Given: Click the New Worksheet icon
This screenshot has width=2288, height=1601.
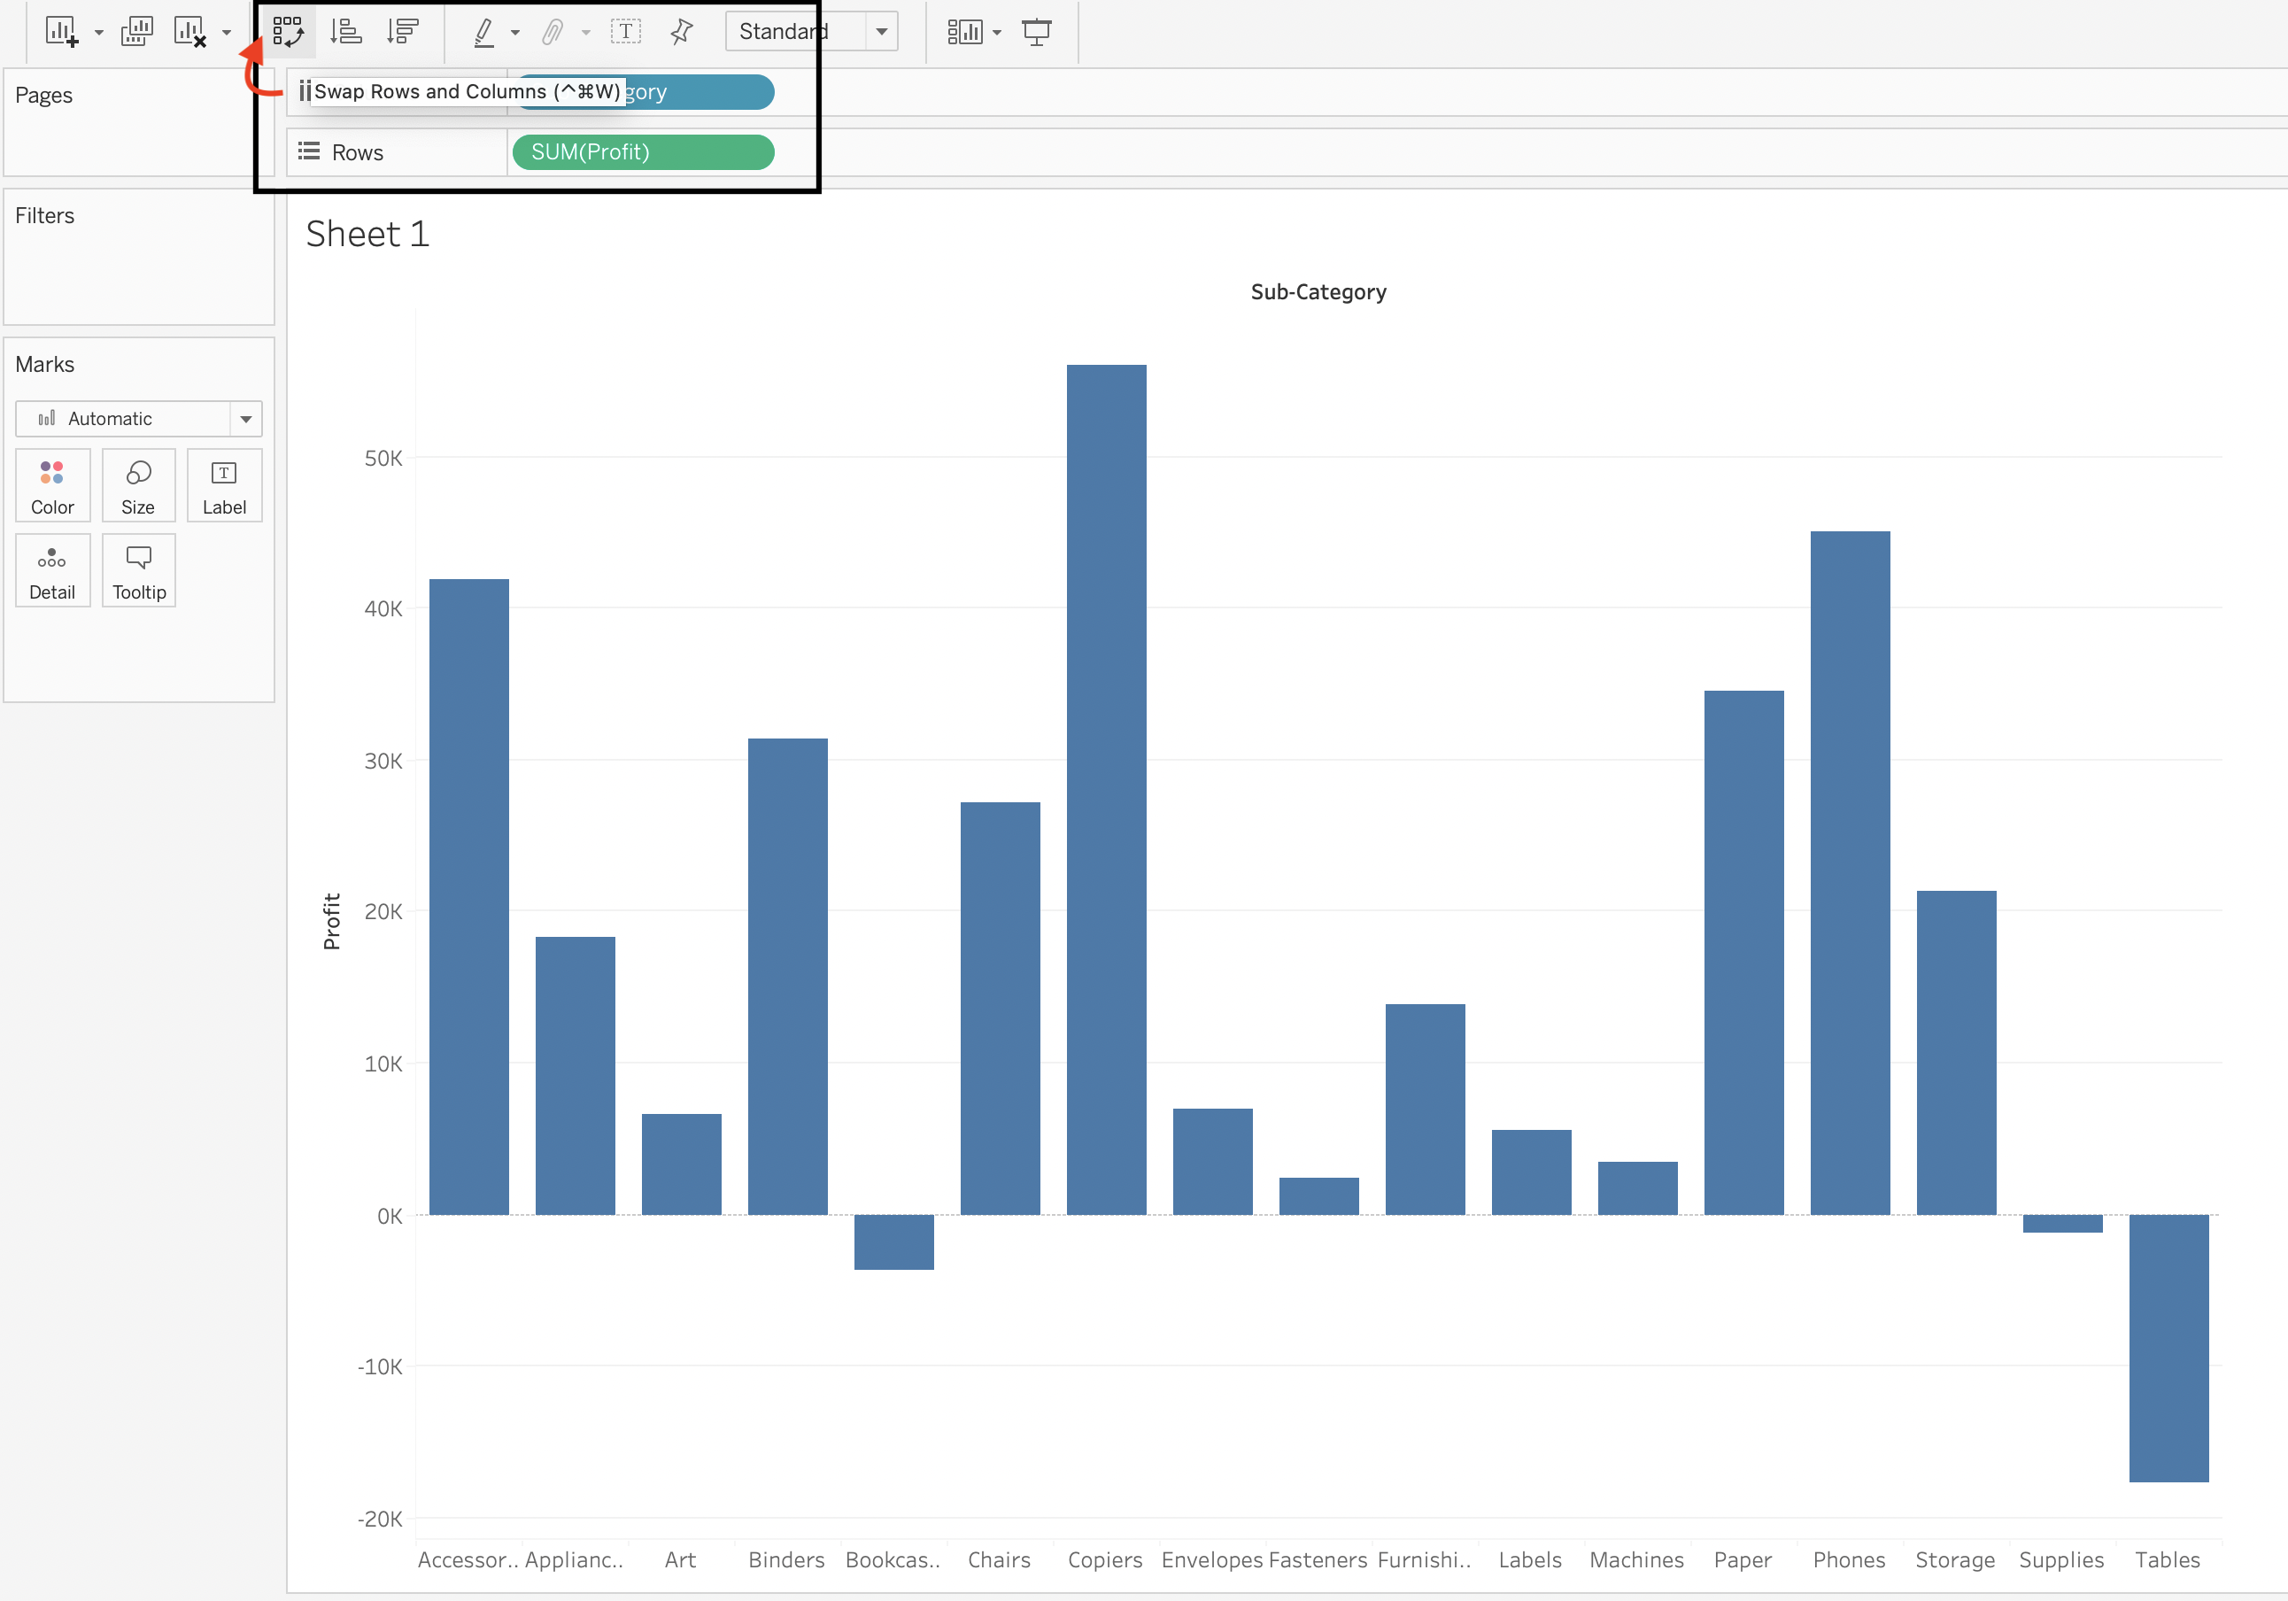Looking at the screenshot, I should (62, 31).
